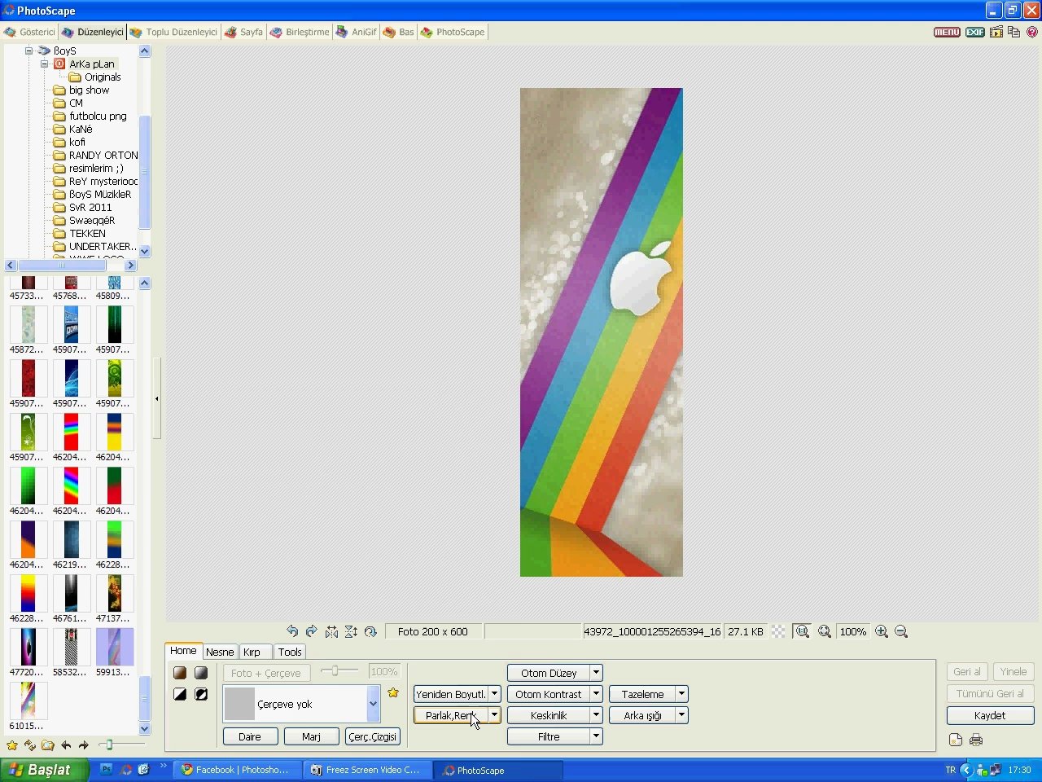Click the Otom Kontrast button
The width and height of the screenshot is (1042, 782).
tap(549, 694)
